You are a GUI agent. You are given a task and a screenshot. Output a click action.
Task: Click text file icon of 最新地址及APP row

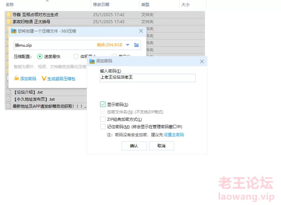(x=8, y=106)
